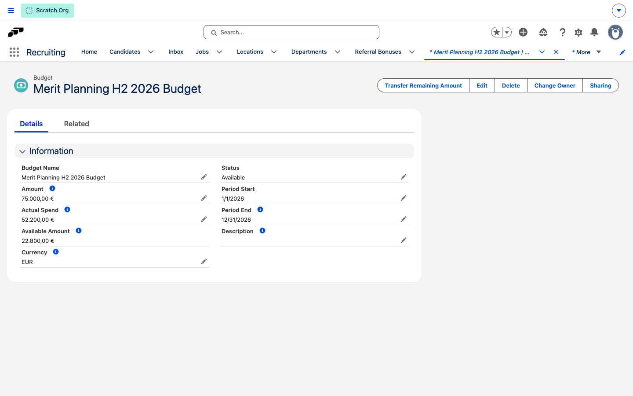
Task: Edit the Status field inline
Action: tap(404, 177)
